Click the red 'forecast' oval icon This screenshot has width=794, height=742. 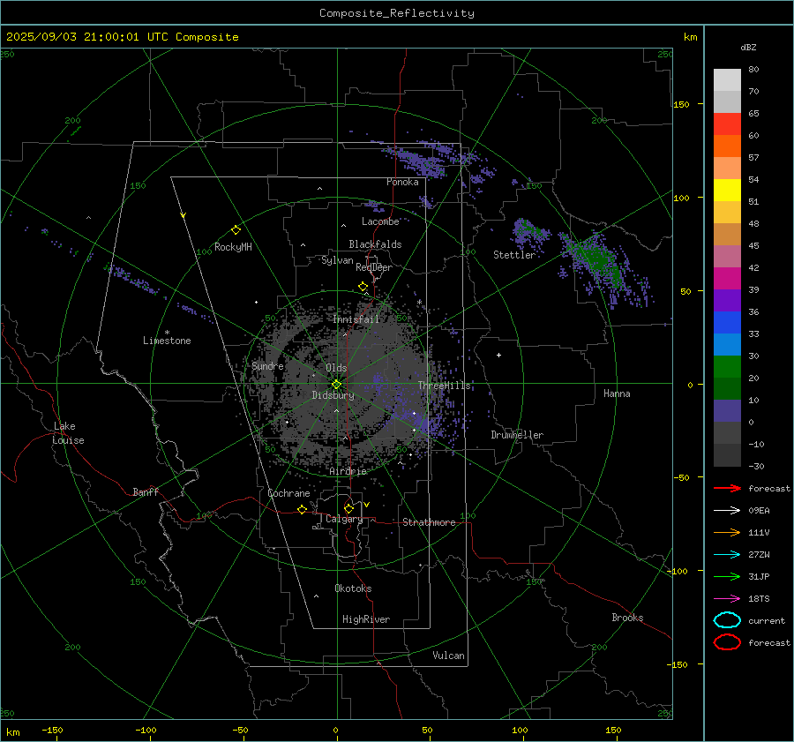pyautogui.click(x=727, y=642)
